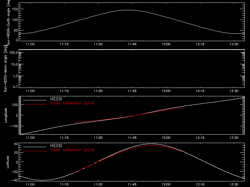Click -100 tick on Longitude axis
The image size is (250, 187).
pos(14,126)
